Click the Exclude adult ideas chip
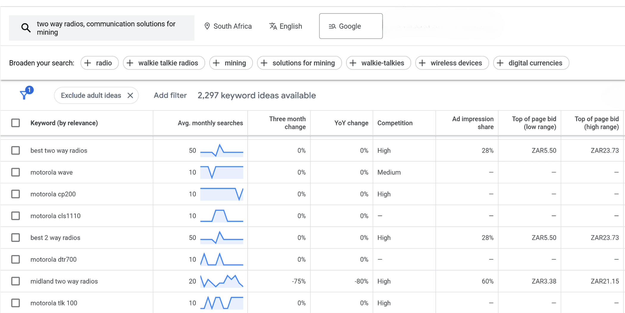Screen dimensions: 625x313 (x=91, y=95)
